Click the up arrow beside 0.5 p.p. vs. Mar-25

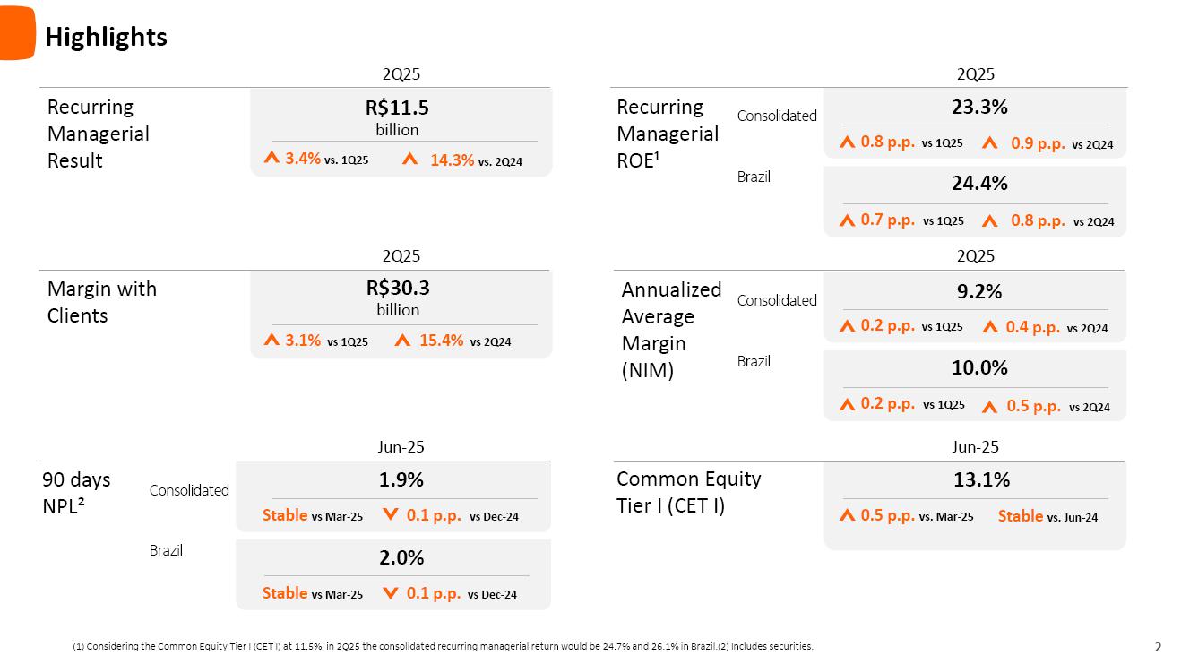point(847,515)
